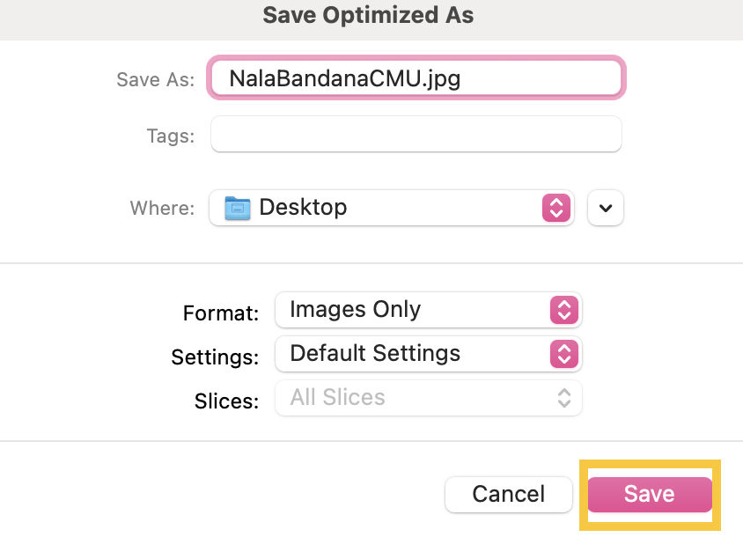Click the "Save As:" label text

[x=155, y=79]
